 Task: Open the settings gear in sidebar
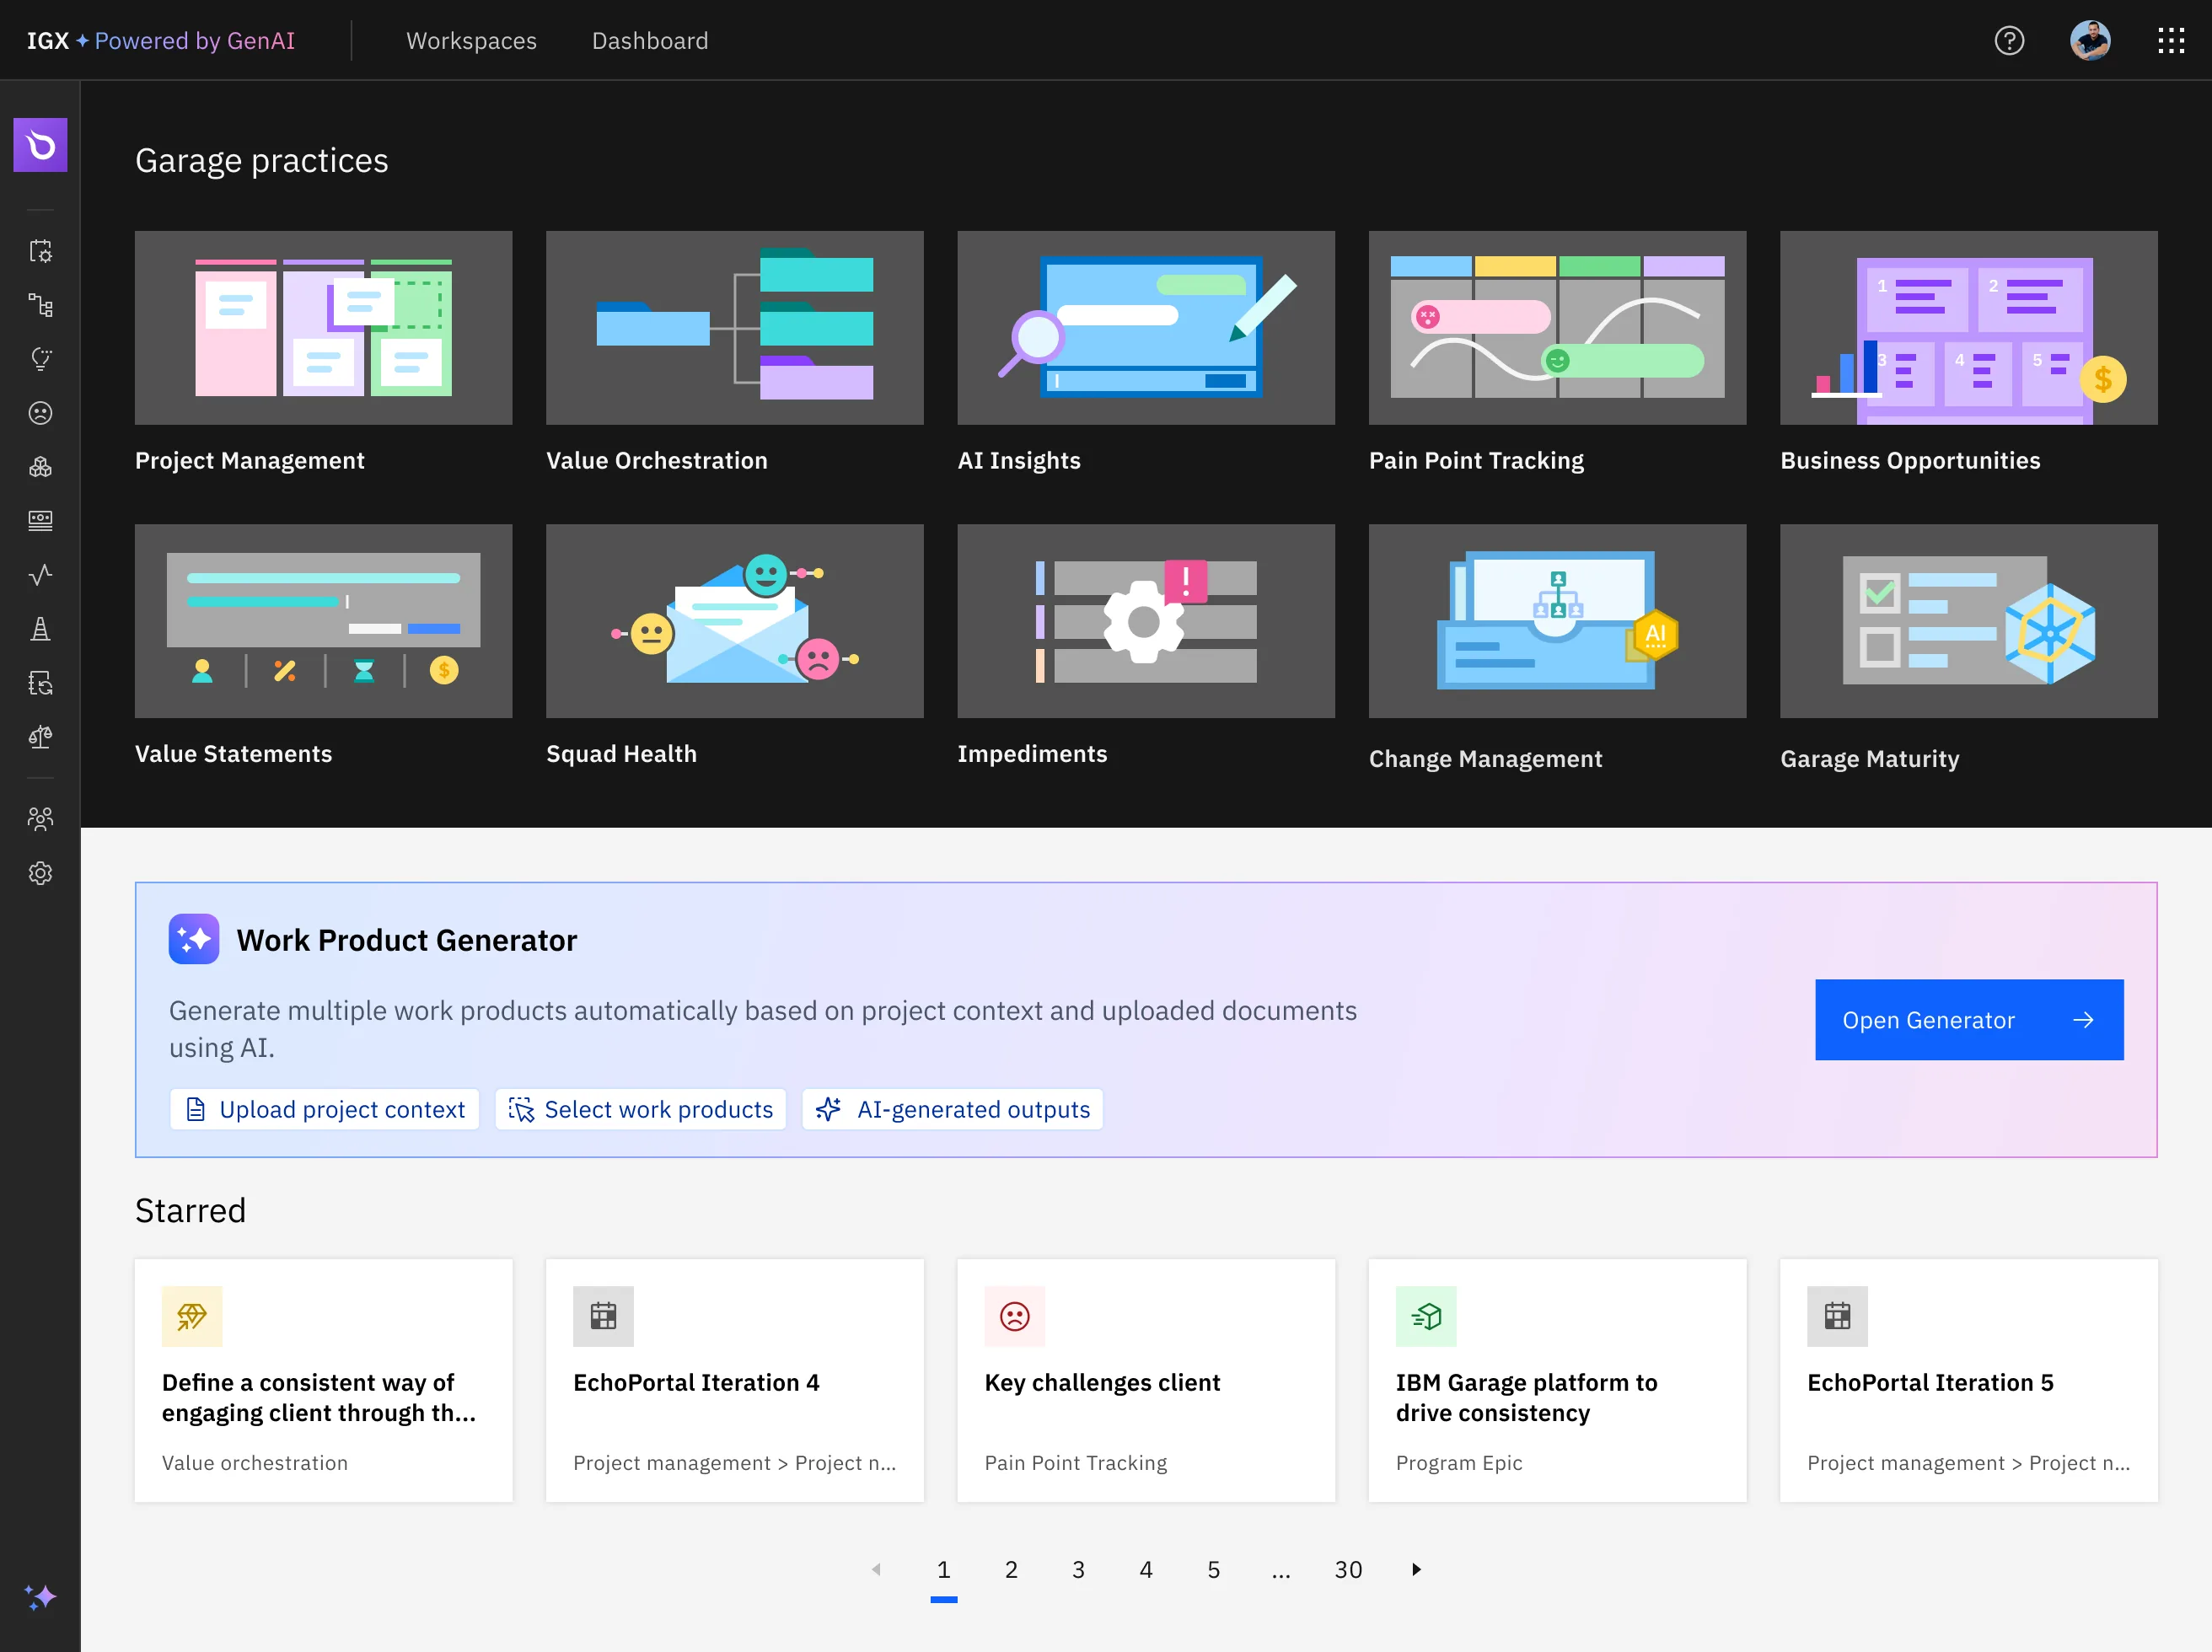click(40, 873)
